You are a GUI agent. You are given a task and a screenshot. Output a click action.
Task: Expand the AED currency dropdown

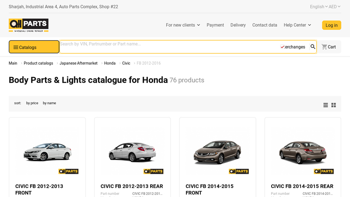pos(334,7)
